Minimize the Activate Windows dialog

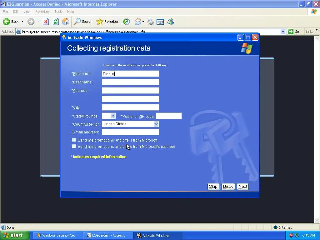click(241, 37)
